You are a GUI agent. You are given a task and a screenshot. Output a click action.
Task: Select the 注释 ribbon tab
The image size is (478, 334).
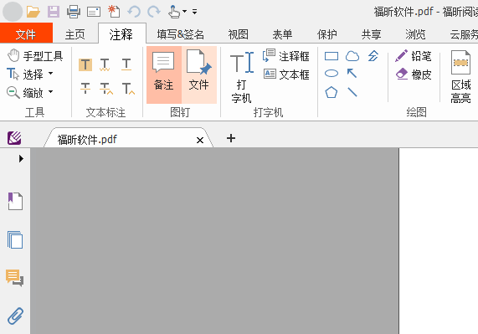[x=121, y=34]
